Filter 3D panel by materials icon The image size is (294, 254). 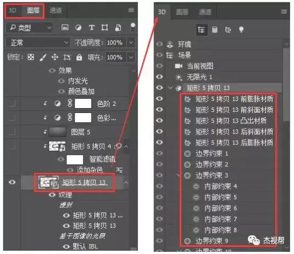click(228, 30)
